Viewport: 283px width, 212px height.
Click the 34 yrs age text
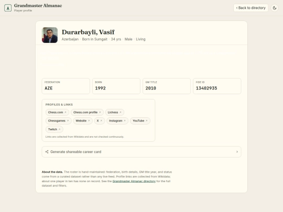point(116,39)
